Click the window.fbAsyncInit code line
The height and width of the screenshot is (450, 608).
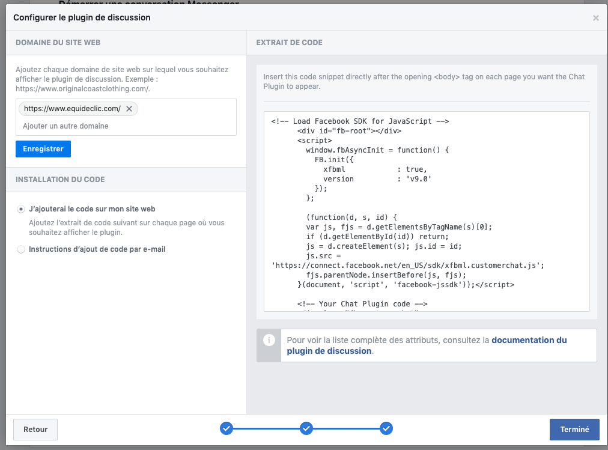377,150
